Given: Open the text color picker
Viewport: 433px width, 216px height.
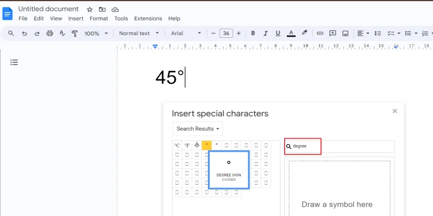Looking at the screenshot, I should tap(291, 33).
